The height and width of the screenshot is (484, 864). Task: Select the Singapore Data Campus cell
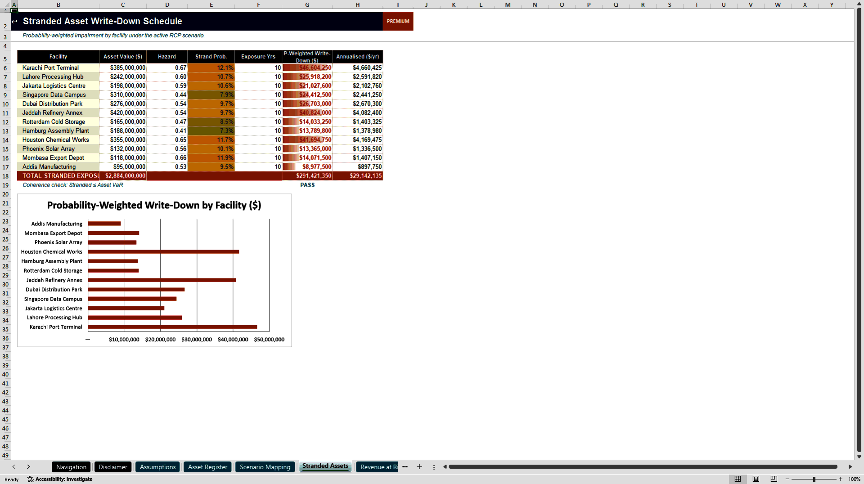click(x=58, y=95)
